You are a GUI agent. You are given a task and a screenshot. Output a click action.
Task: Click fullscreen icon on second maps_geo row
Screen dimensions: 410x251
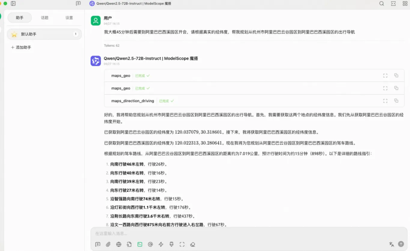click(385, 88)
